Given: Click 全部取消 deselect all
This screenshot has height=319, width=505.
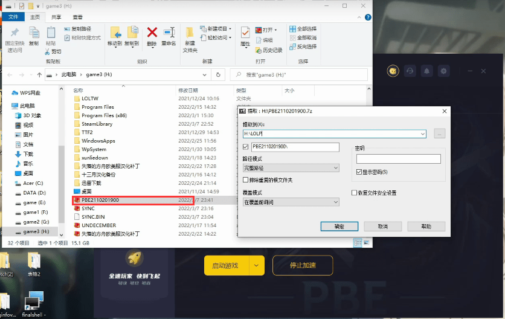Looking at the screenshot, I should coord(303,37).
